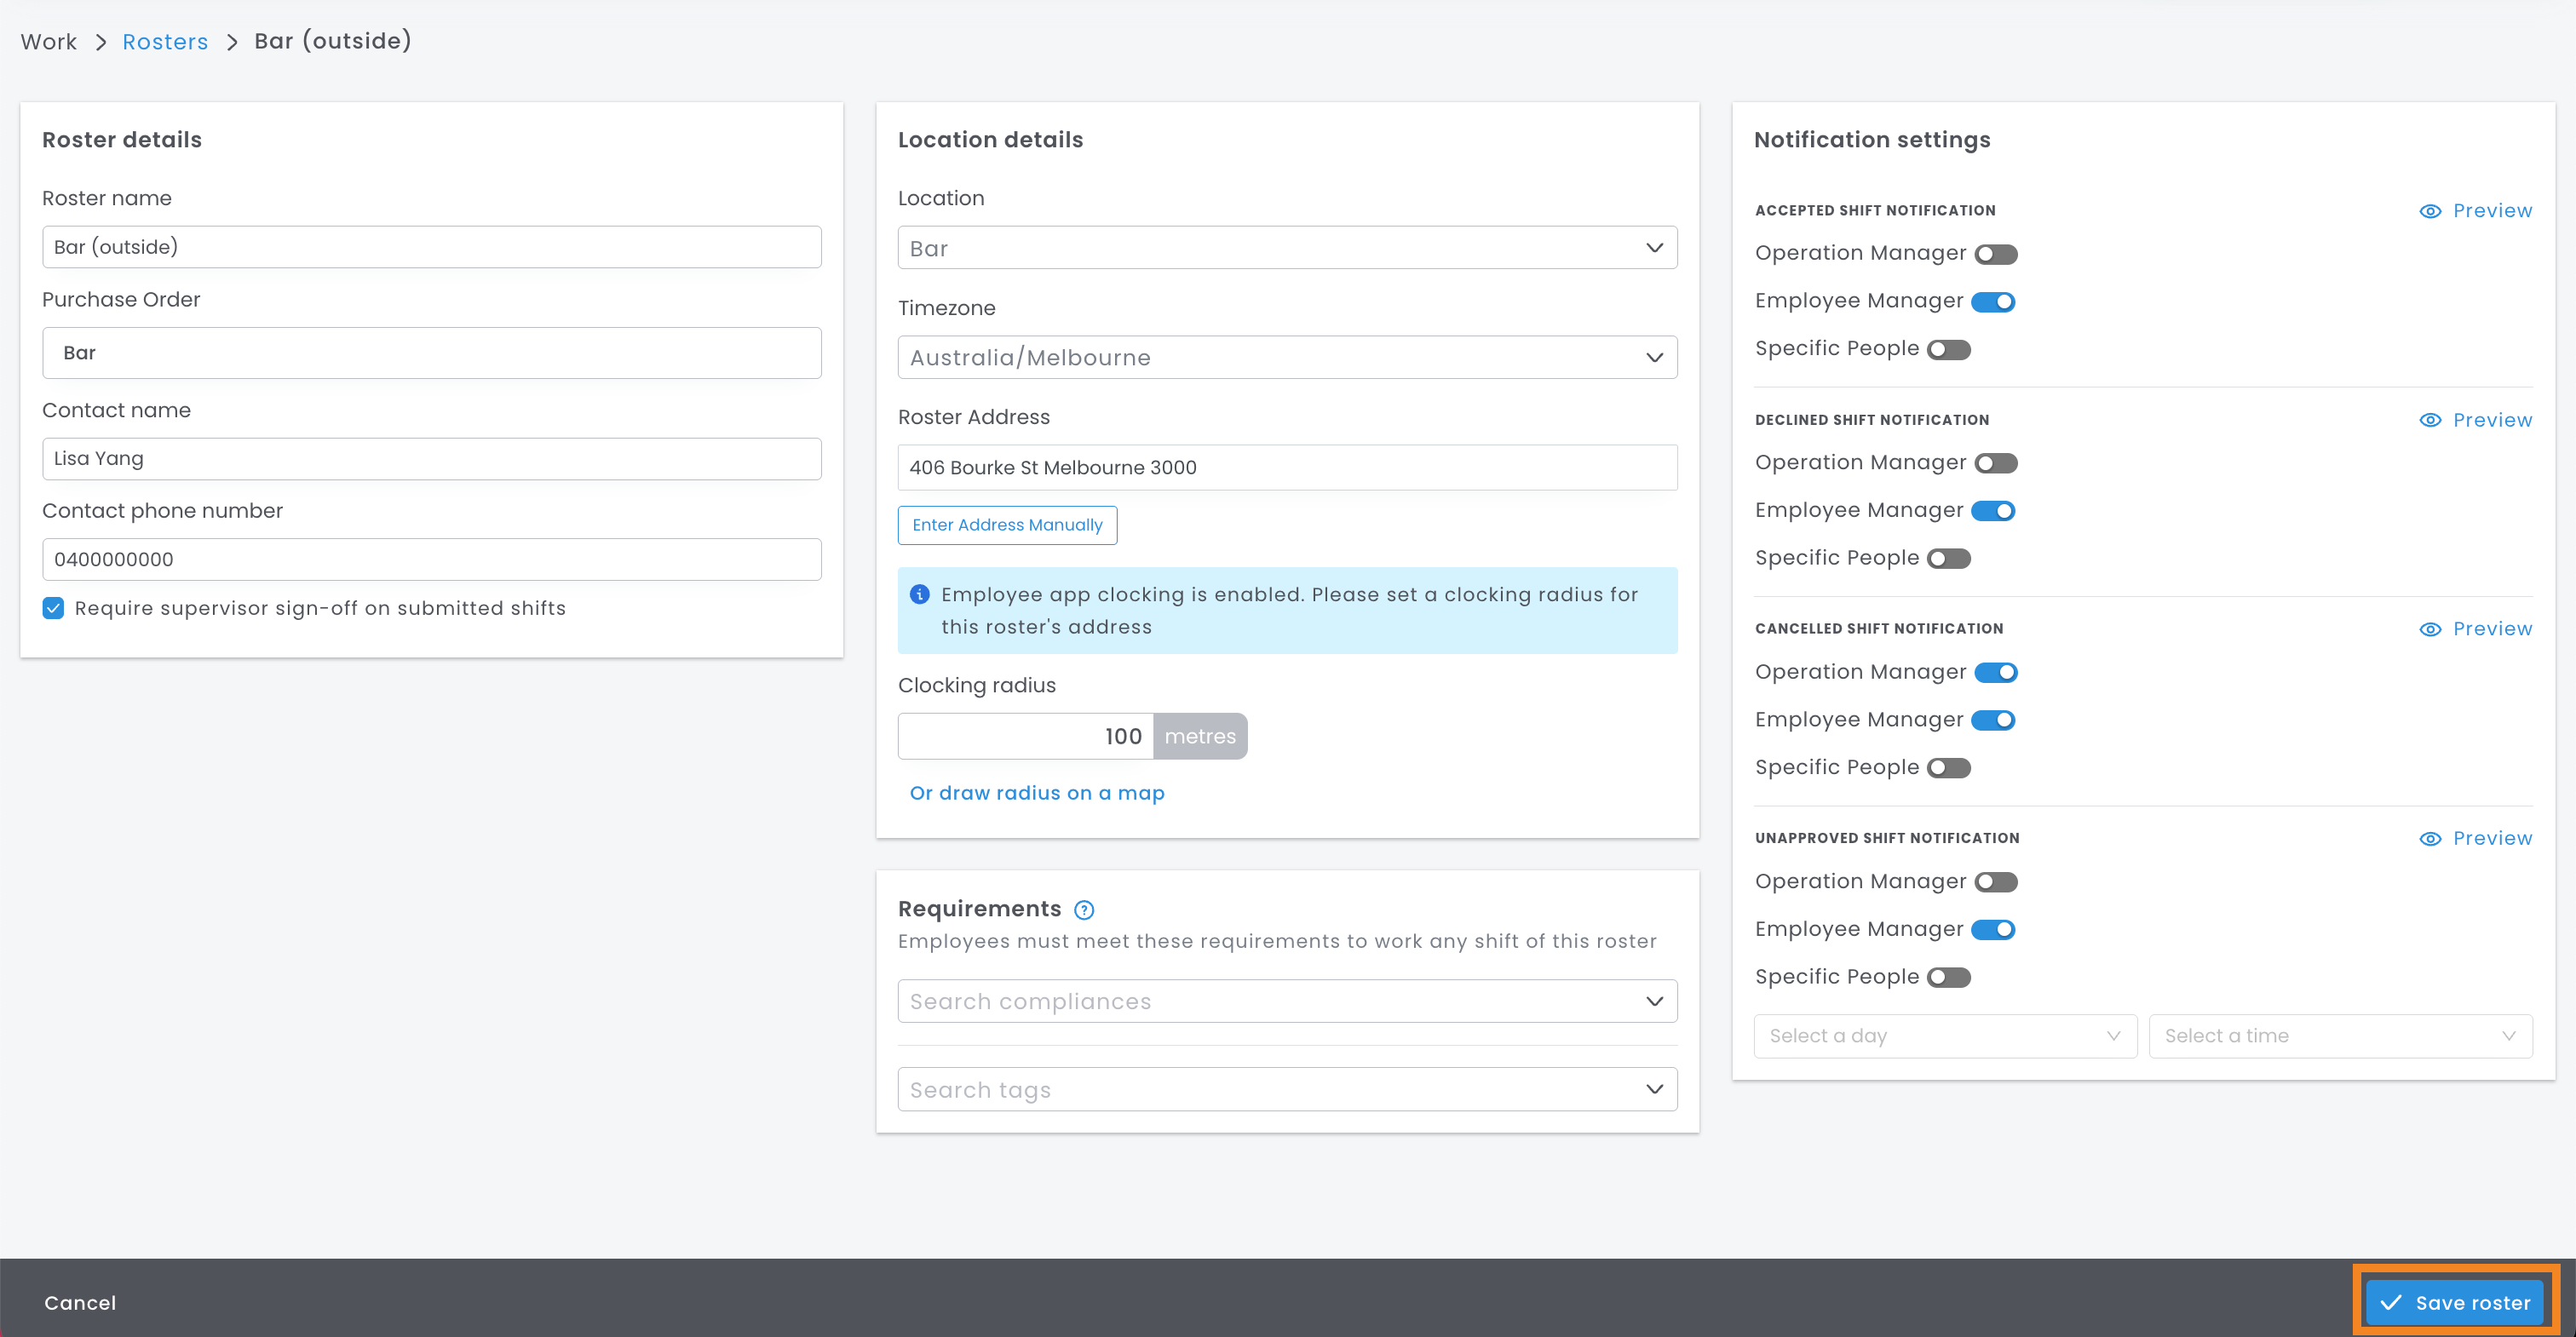The width and height of the screenshot is (2576, 1337).
Task: Click Work in the breadcrumb
Action: pos(49,42)
